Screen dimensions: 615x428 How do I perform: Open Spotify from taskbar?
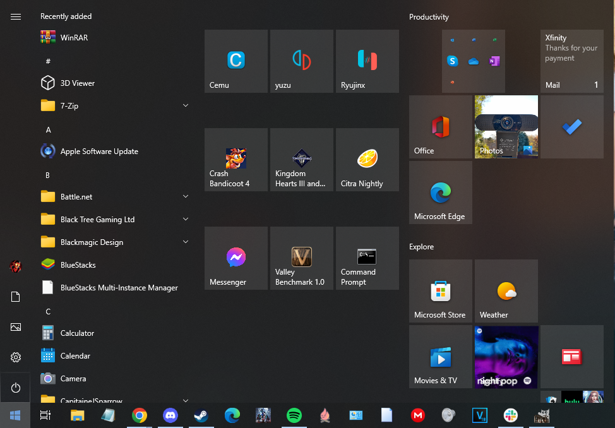point(294,415)
